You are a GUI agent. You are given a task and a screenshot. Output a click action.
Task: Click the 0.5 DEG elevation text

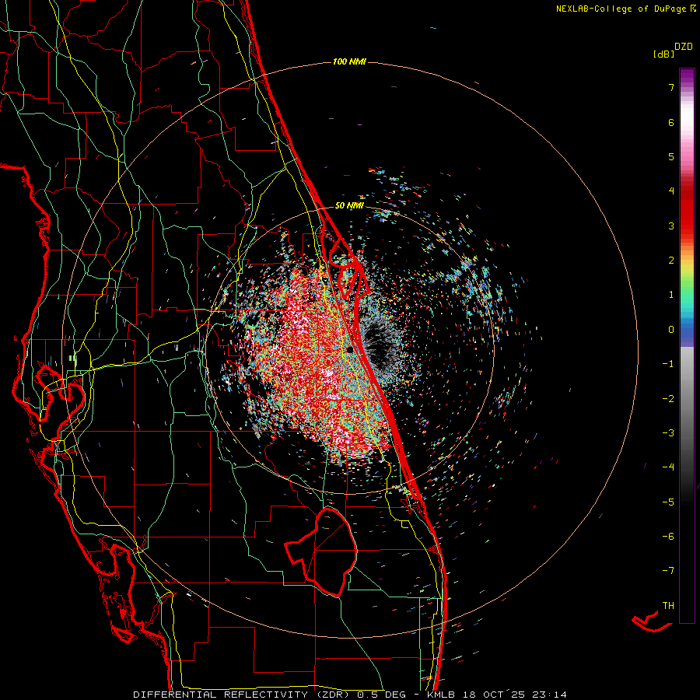[381, 695]
